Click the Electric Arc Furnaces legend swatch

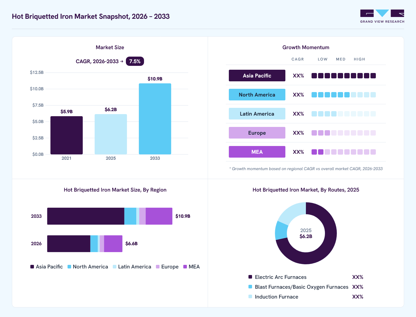click(250, 277)
